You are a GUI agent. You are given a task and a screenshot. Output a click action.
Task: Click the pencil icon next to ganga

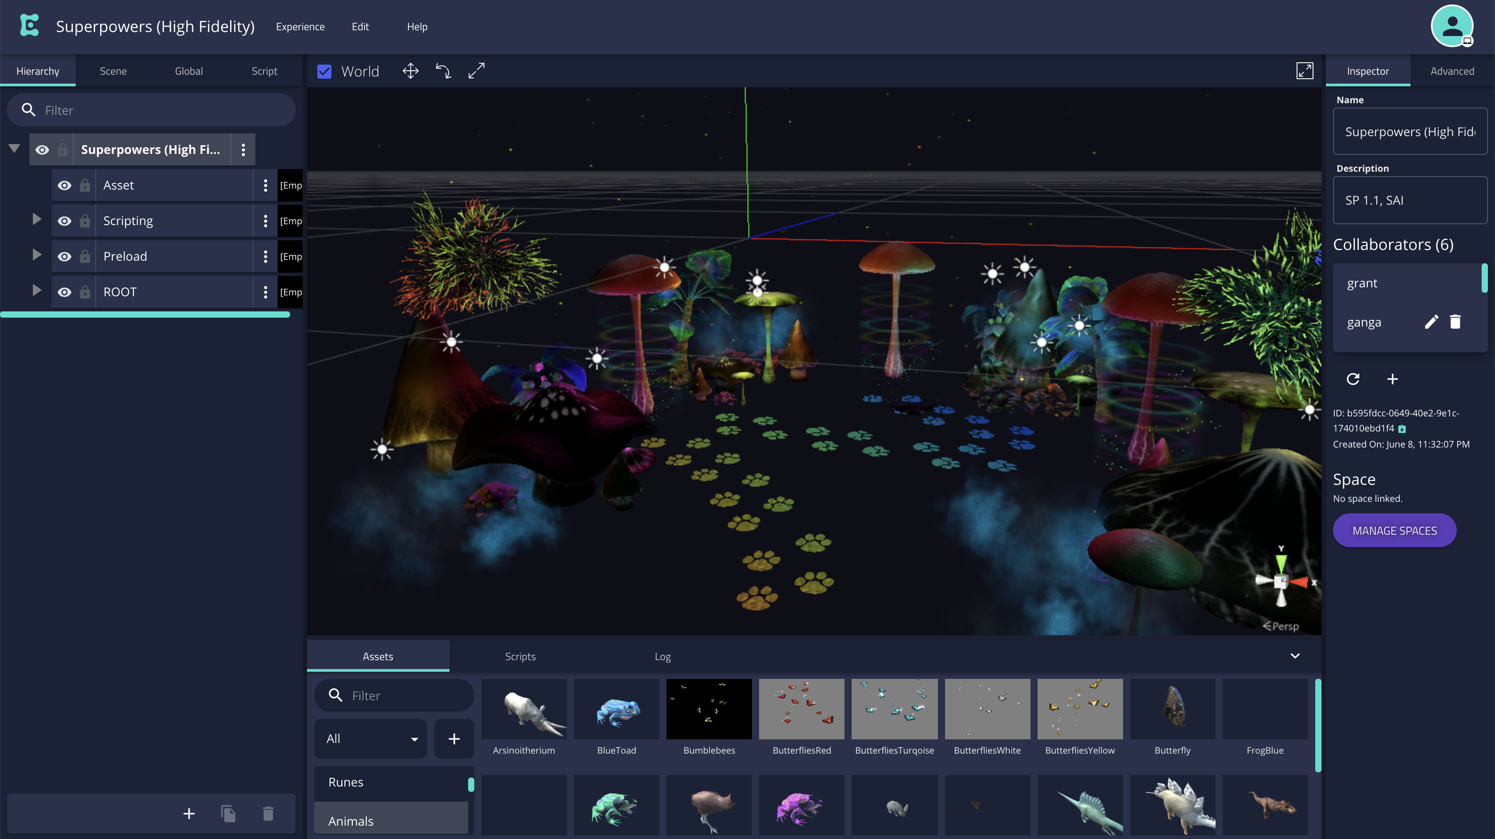click(x=1431, y=322)
